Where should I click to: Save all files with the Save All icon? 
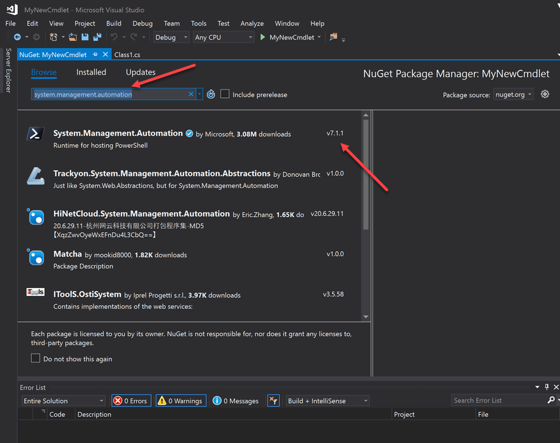tap(96, 37)
